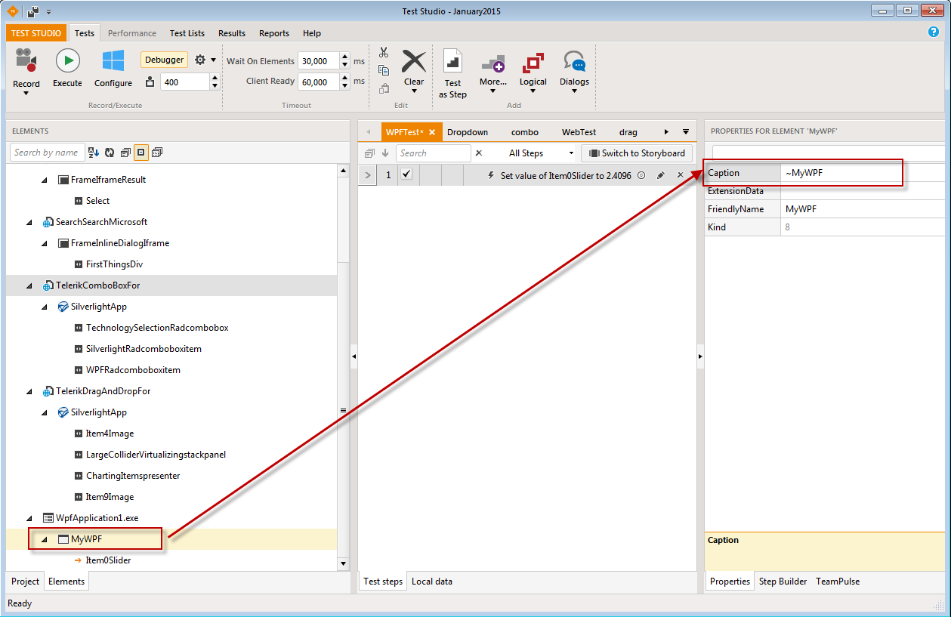Open the TEST STUDIO menu
Screen dimensions: 951x617
[x=36, y=33]
